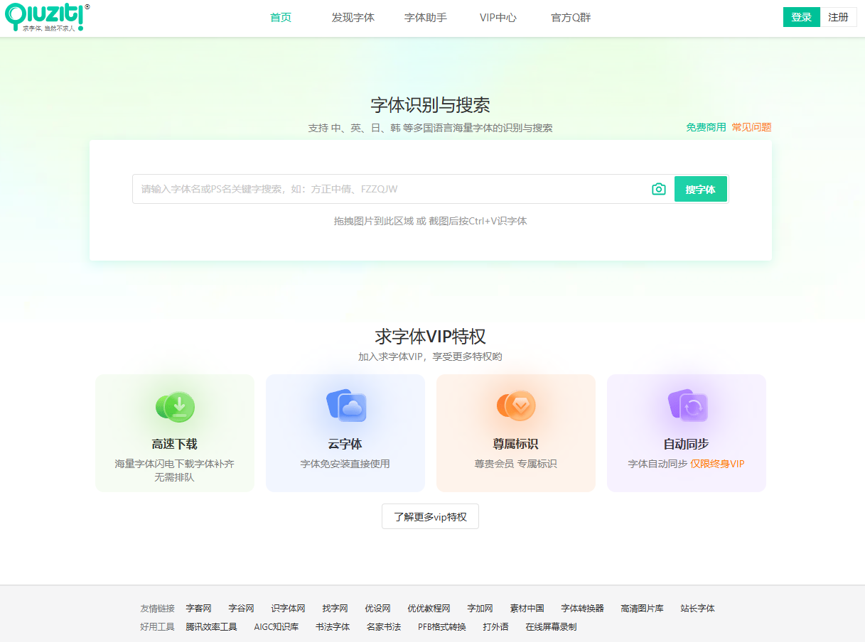The width and height of the screenshot is (865, 642).
Task: Click the purple 自动同步 sync icon
Action: click(687, 406)
